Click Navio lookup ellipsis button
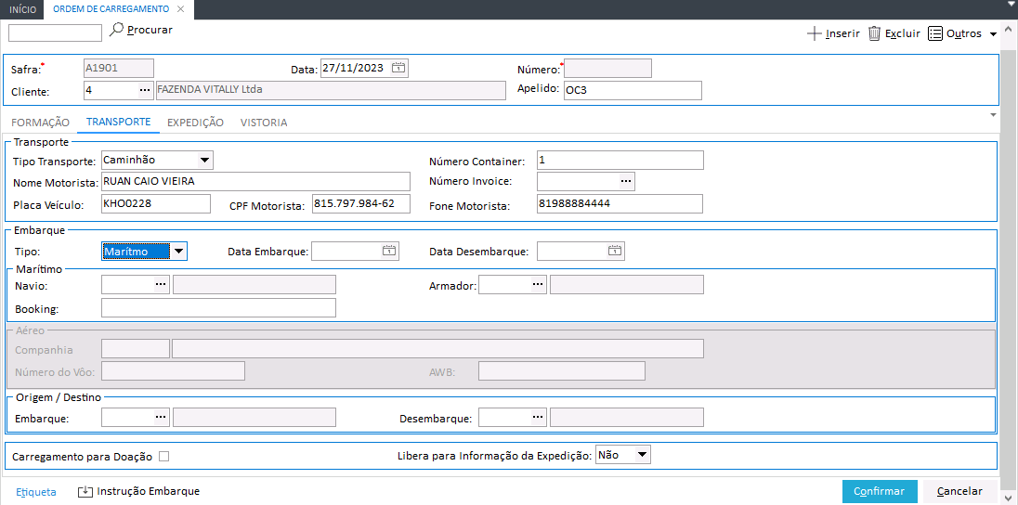This screenshot has width=1018, height=505. 161,284
